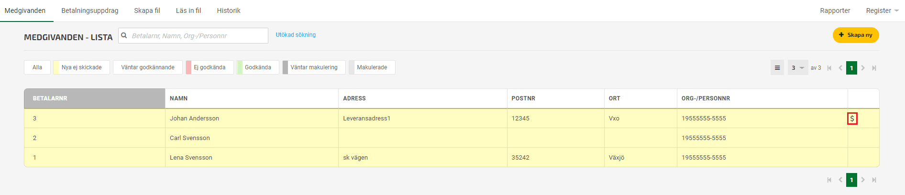Open the Betalningsuppdrag tab
Screen dimensions: 905x195
90,11
